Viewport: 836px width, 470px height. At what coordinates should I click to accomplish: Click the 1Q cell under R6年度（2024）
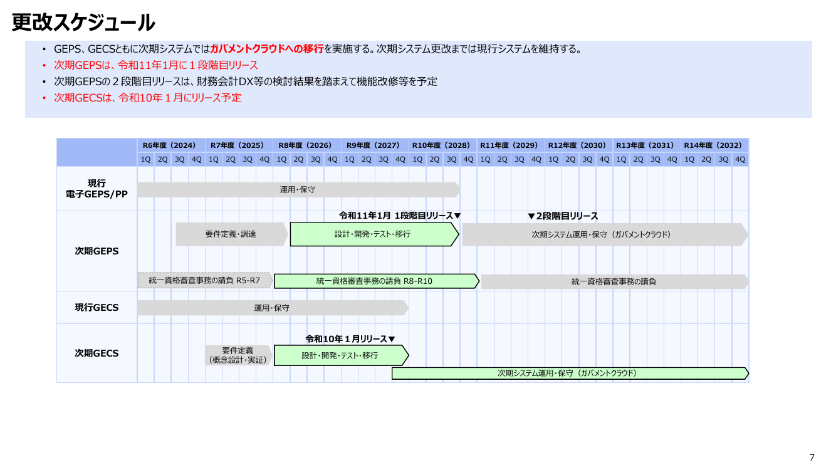[x=146, y=159]
